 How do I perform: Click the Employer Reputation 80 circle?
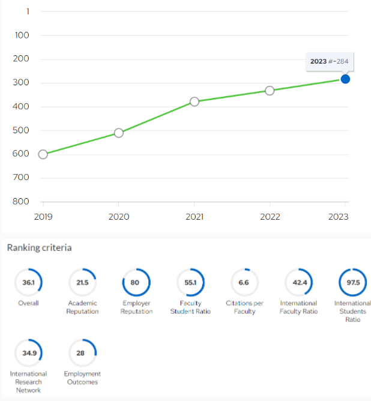click(136, 282)
